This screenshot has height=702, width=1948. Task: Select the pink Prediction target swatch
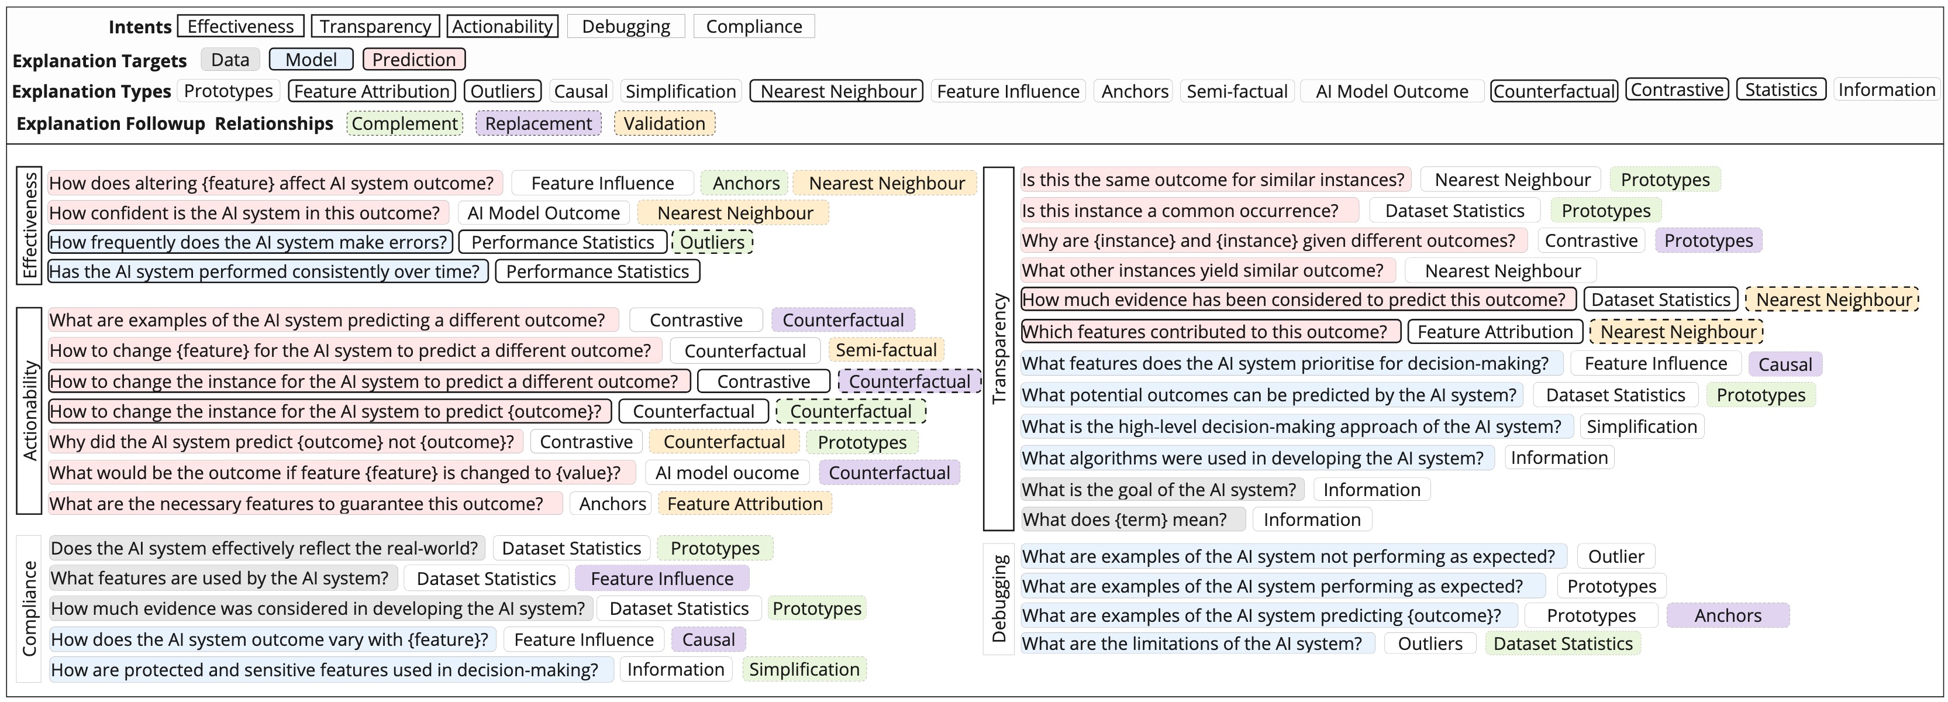(x=413, y=60)
